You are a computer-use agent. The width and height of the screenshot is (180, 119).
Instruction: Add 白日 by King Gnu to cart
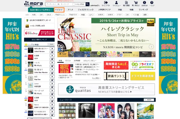click(52, 80)
